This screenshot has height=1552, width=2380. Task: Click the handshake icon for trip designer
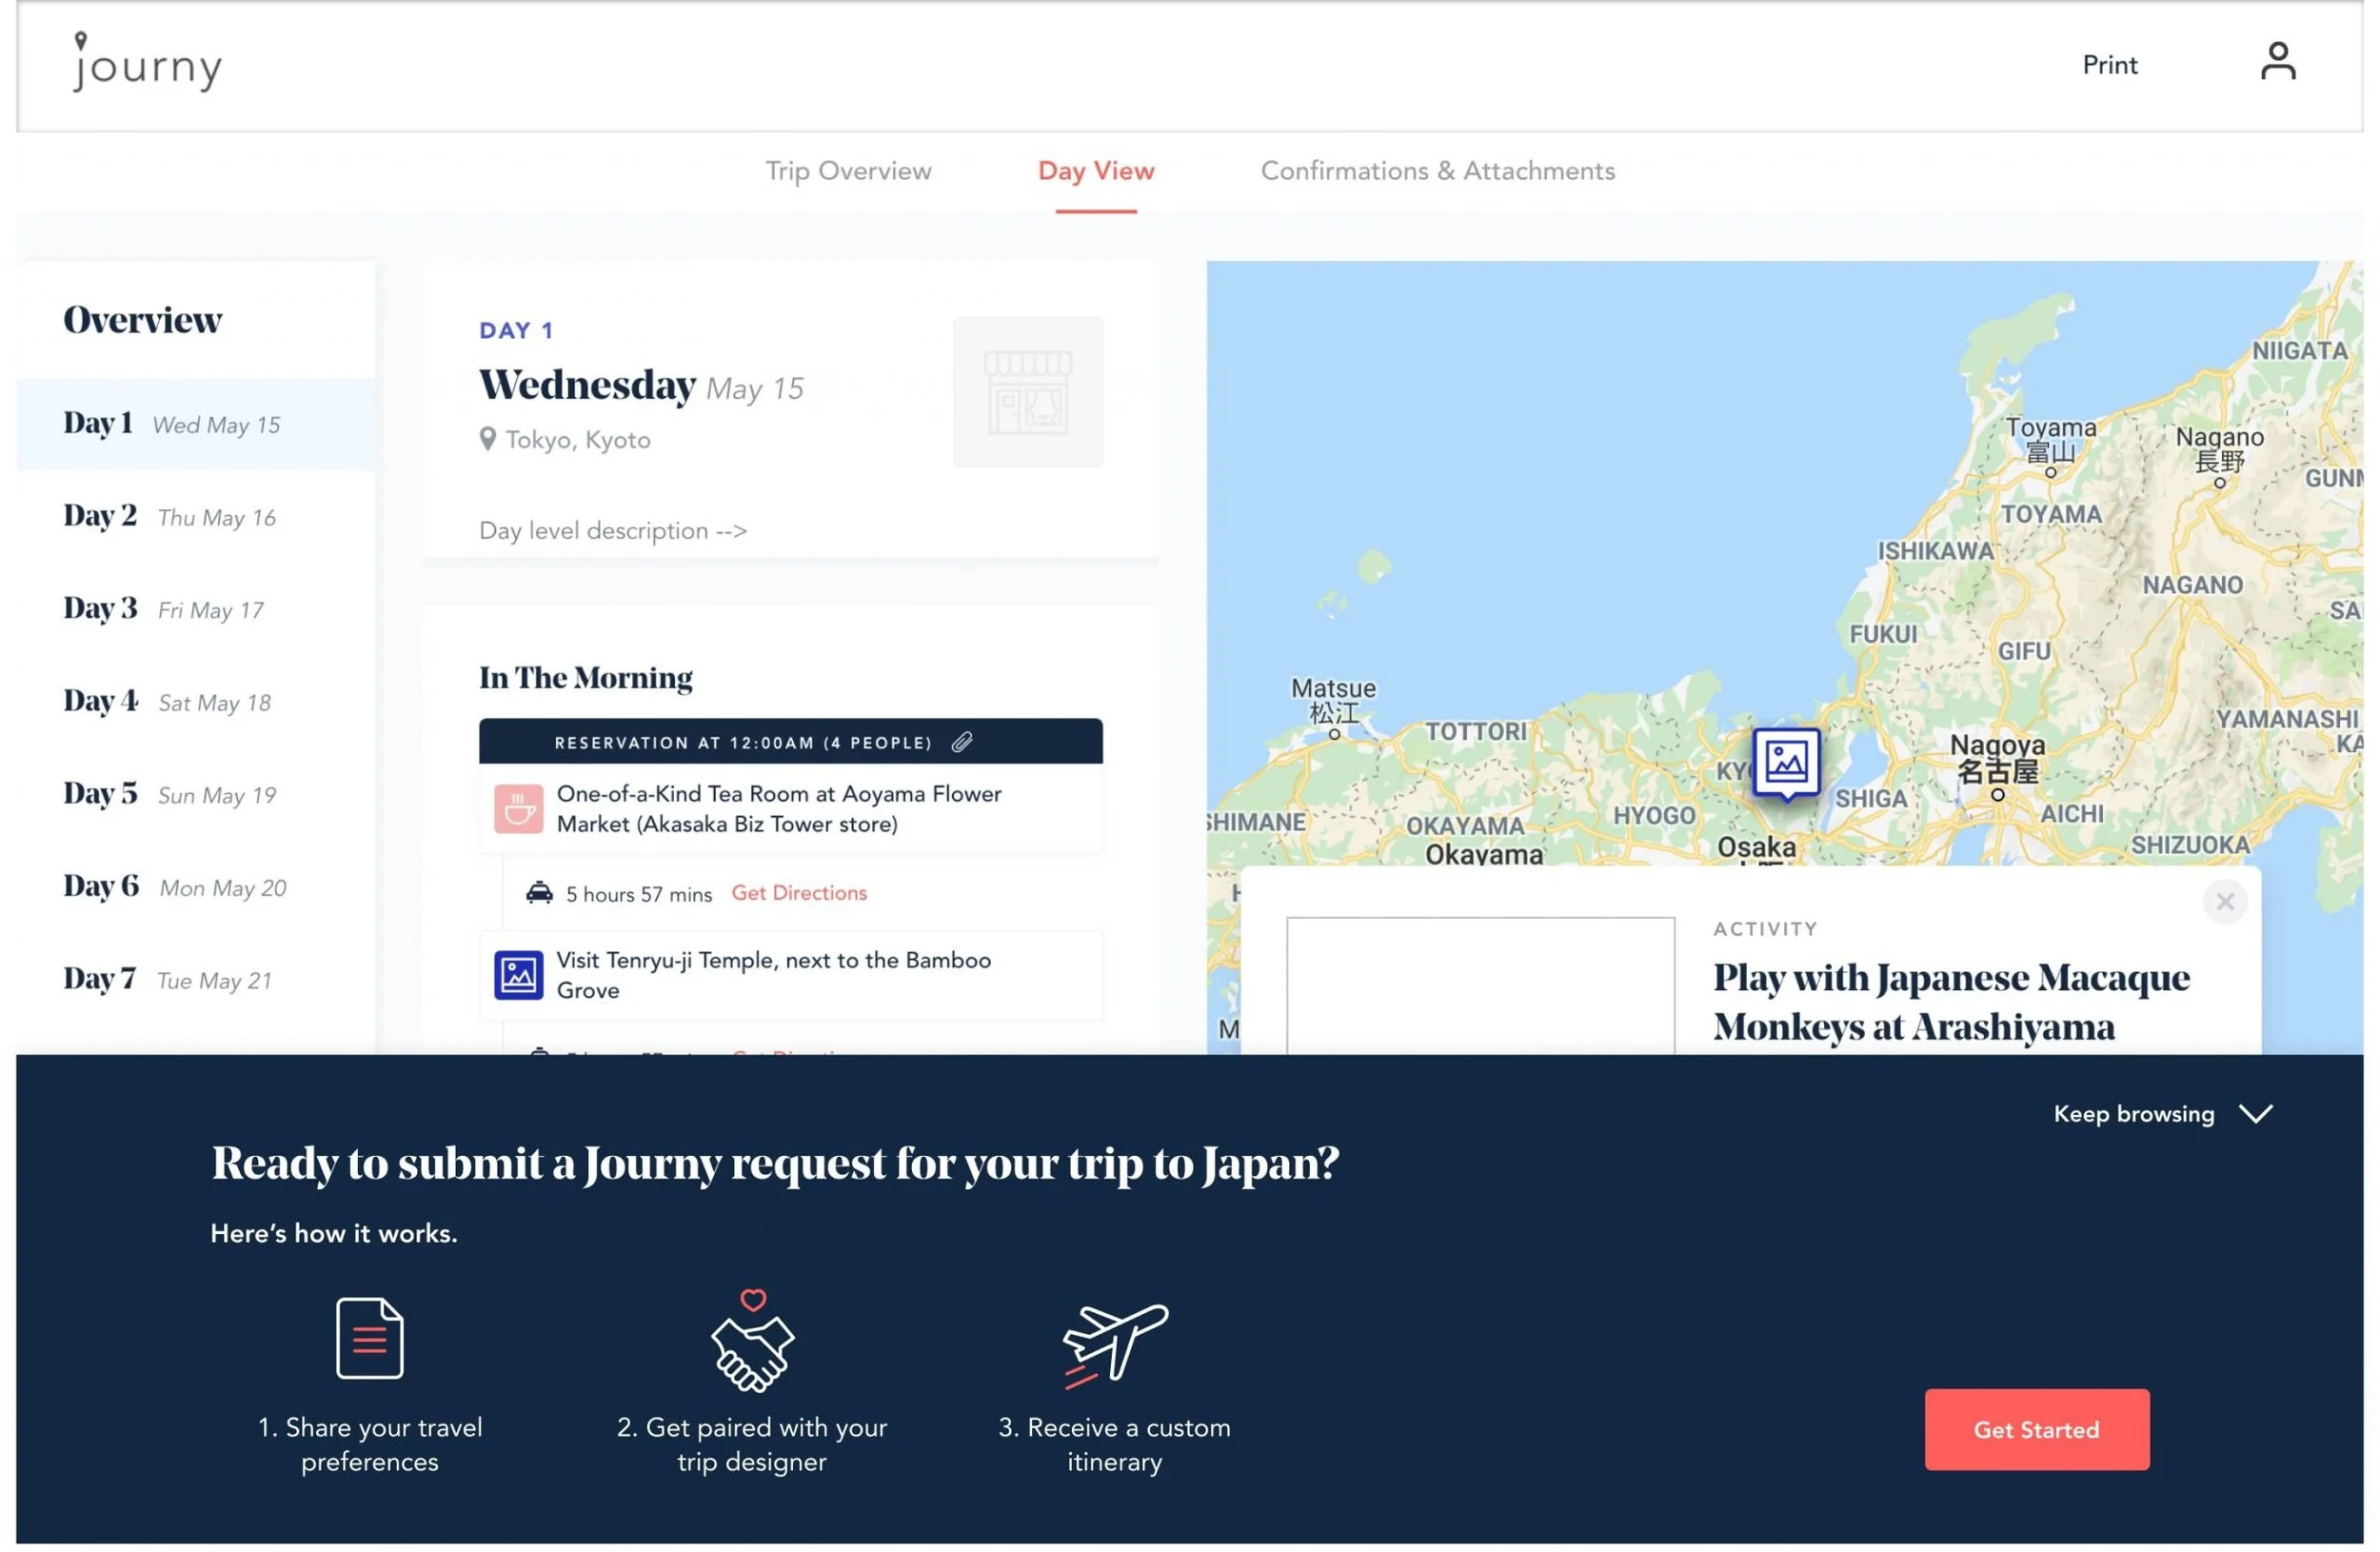coord(752,1341)
